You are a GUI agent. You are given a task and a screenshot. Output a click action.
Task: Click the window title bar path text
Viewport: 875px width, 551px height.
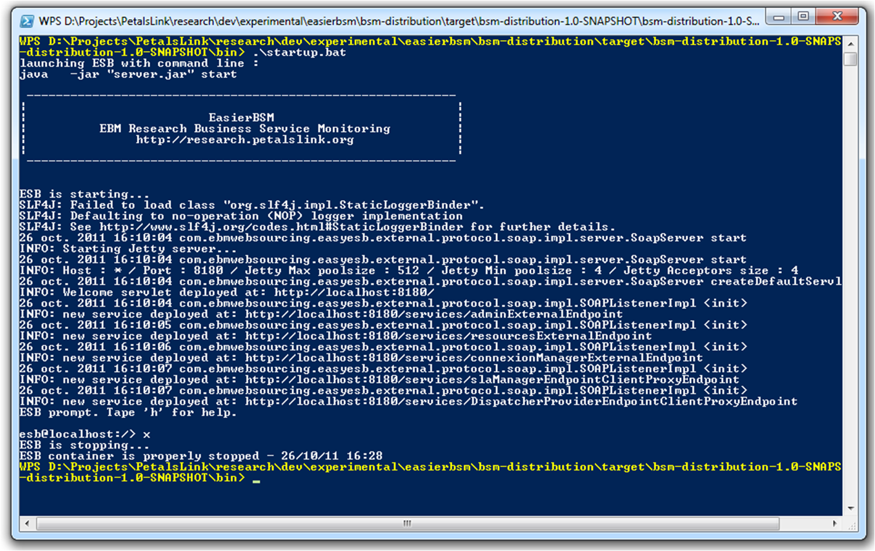click(399, 22)
